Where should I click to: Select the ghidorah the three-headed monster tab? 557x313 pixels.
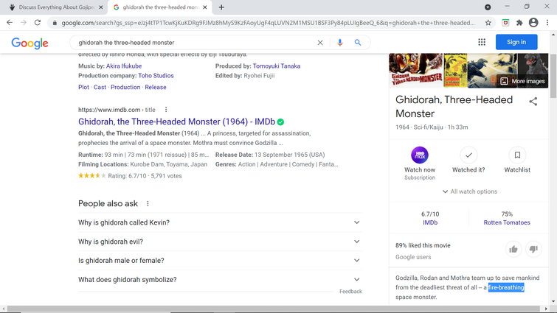[160, 7]
